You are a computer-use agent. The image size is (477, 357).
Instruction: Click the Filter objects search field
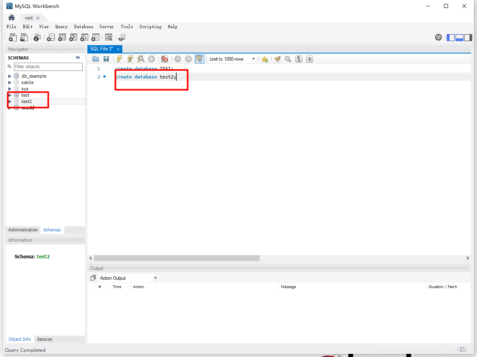48,67
